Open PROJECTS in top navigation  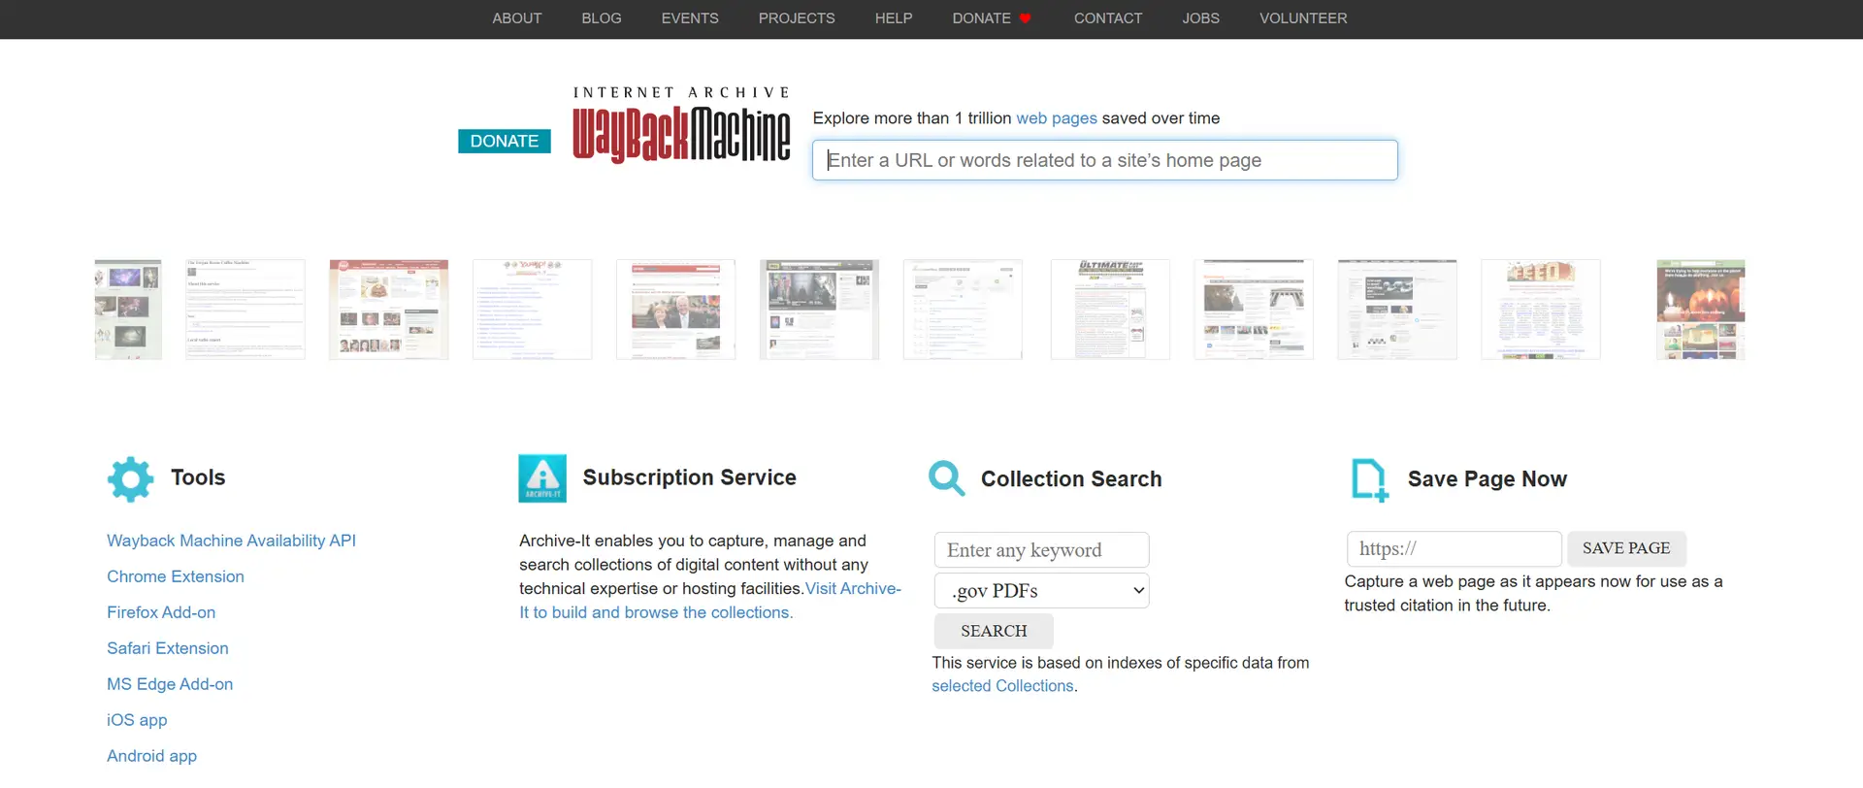click(x=797, y=18)
